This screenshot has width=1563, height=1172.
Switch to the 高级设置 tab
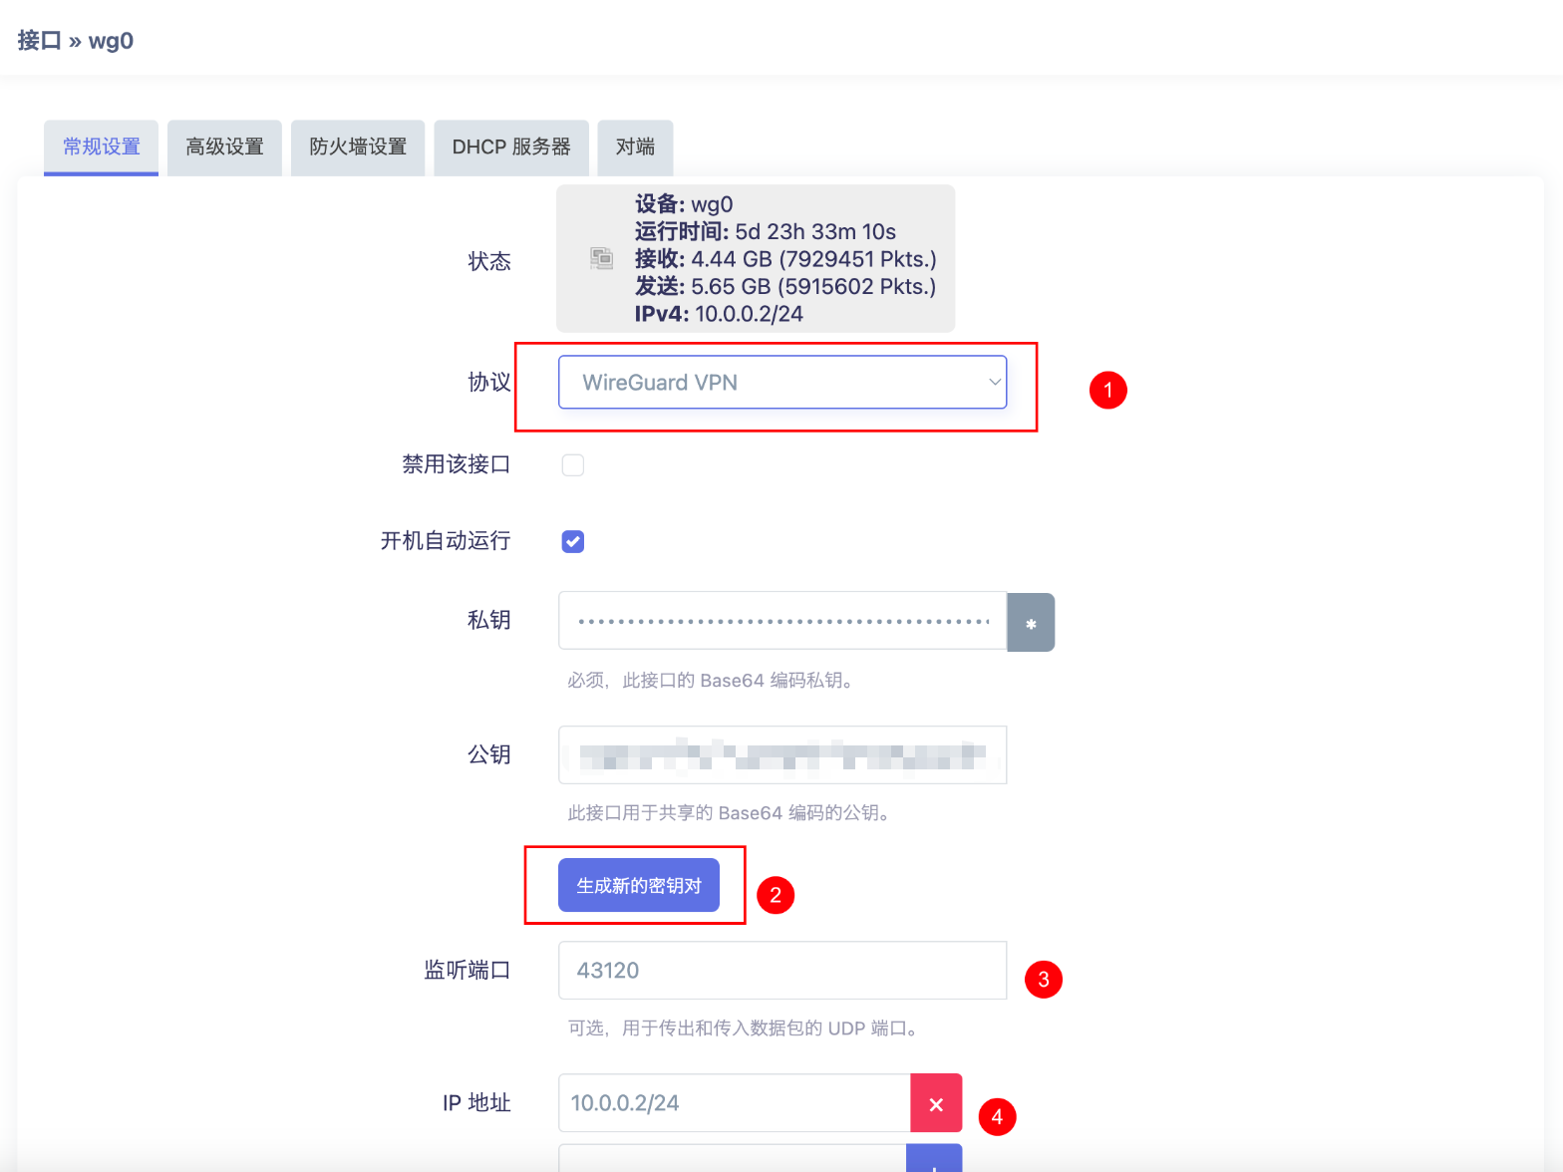pyautogui.click(x=224, y=147)
